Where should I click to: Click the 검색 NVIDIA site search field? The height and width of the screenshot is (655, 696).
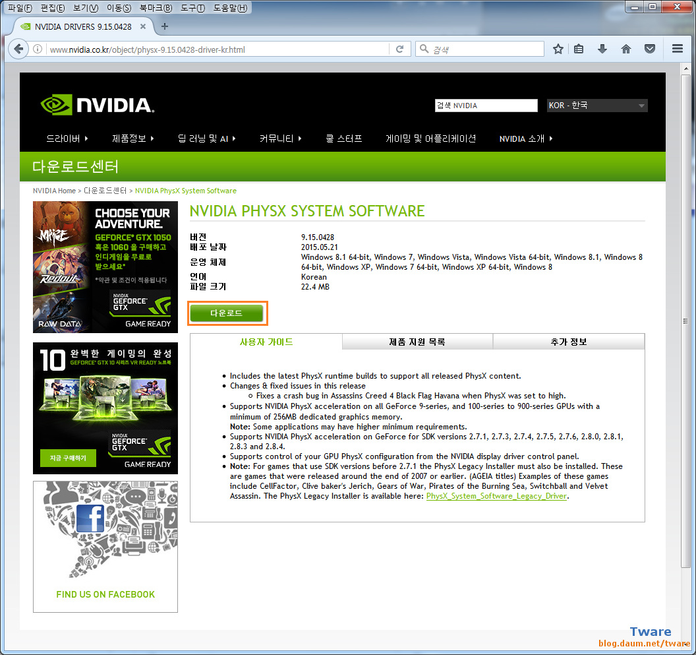[486, 106]
